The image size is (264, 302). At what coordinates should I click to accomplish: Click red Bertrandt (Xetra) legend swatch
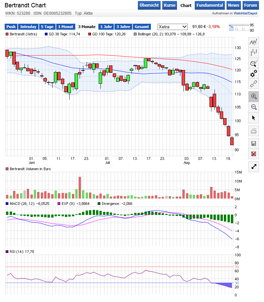pyautogui.click(x=7, y=34)
